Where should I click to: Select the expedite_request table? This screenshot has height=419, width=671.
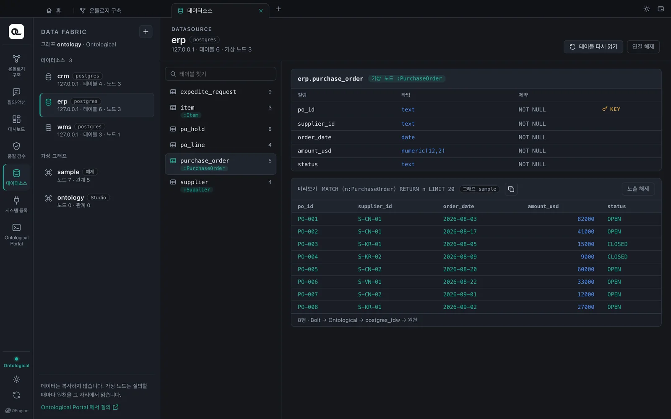pyautogui.click(x=221, y=92)
